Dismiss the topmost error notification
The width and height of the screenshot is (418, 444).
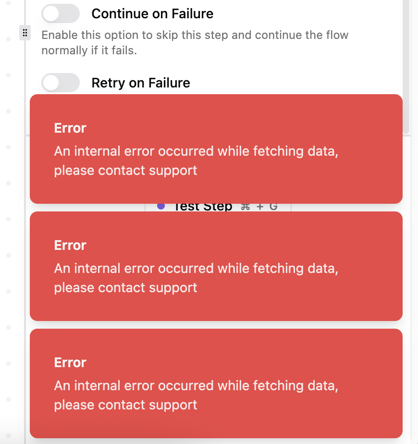tap(216, 148)
